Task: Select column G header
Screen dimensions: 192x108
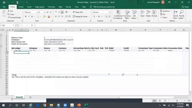Action: point(81,30)
